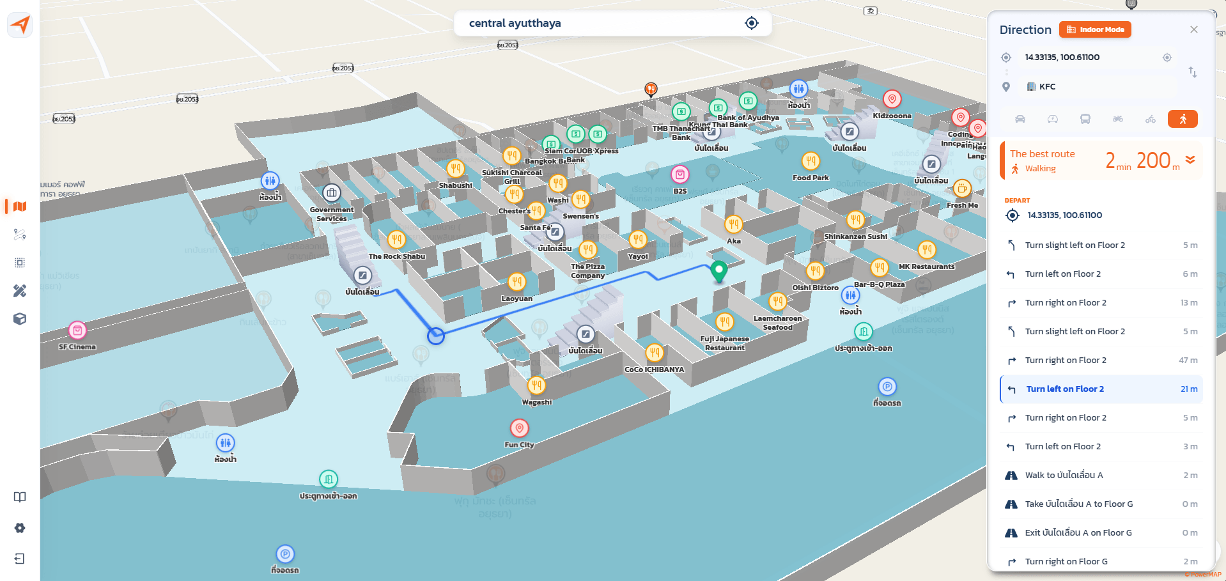Select the bicycle travel mode

1151,119
